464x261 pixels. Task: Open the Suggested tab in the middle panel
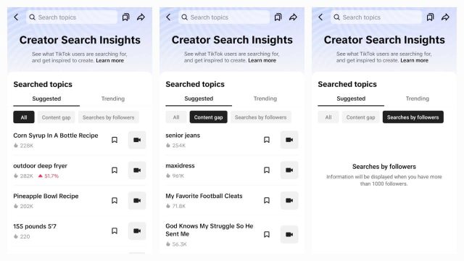(x=199, y=99)
